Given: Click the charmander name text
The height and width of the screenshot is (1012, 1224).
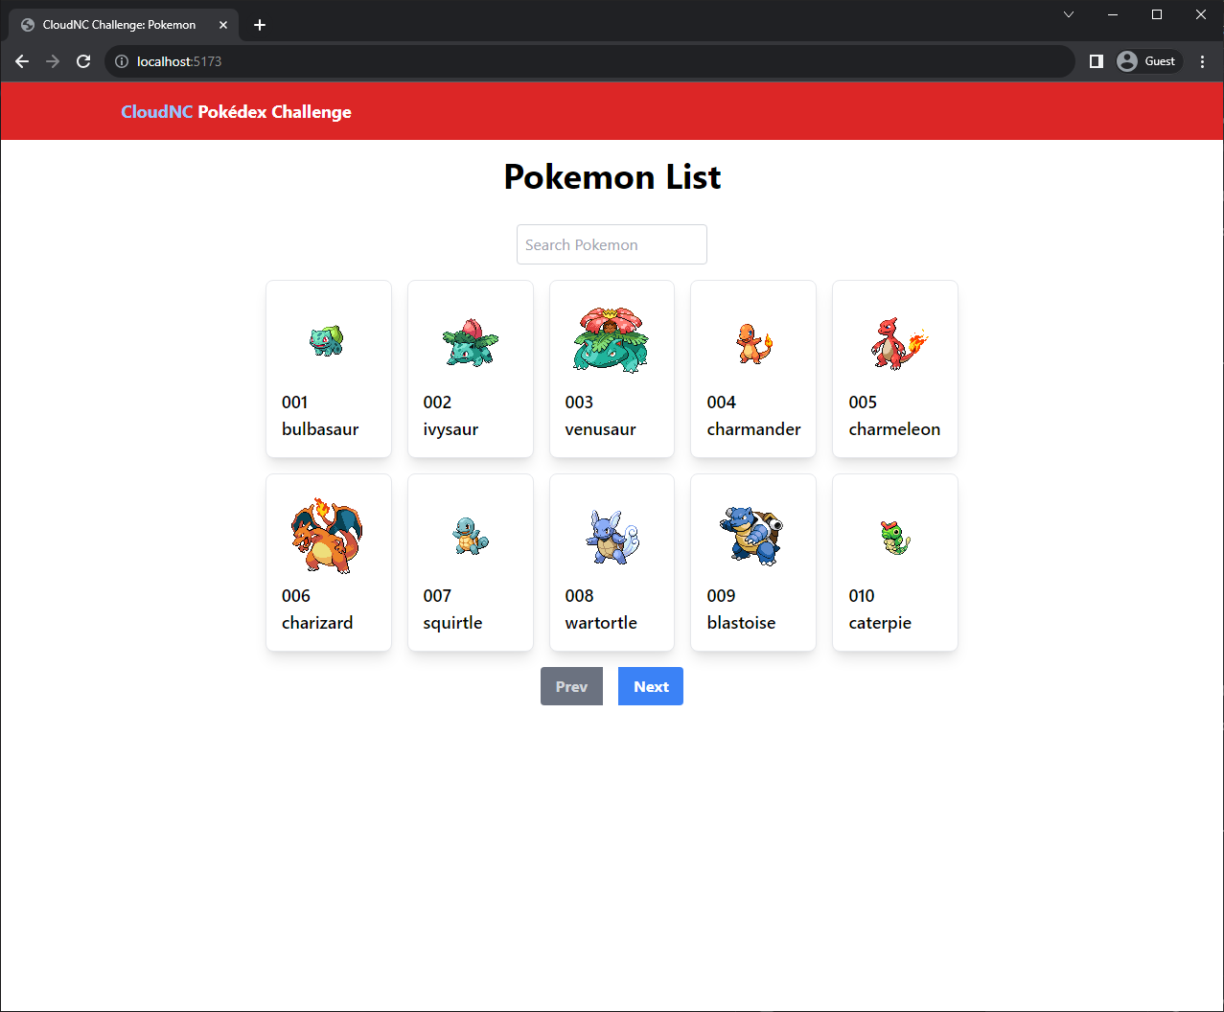Looking at the screenshot, I should click(753, 429).
